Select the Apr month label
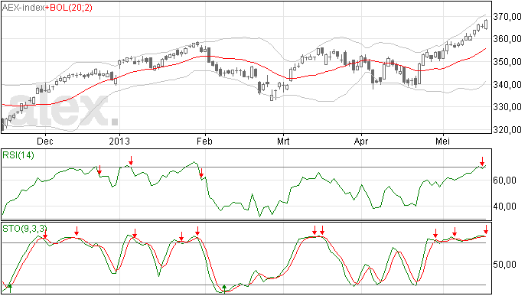The image size is (528, 296). point(361,141)
